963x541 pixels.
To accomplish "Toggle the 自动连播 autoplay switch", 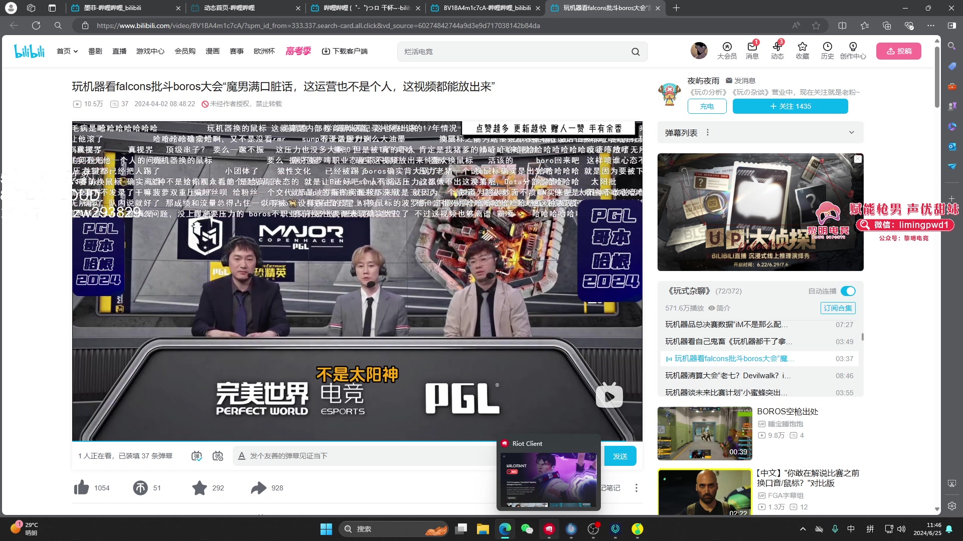I will click(x=848, y=291).
